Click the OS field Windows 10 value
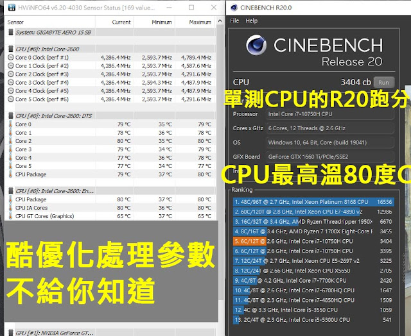Screen dimensions: 411x336 (x=329, y=142)
